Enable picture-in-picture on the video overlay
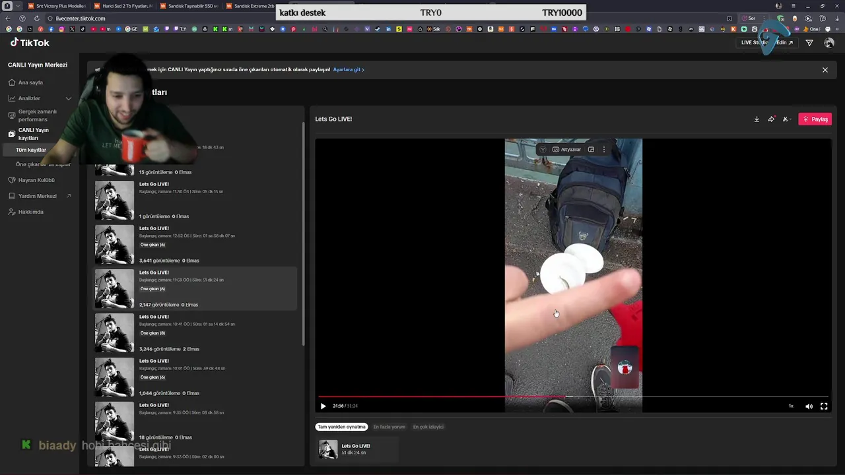The height and width of the screenshot is (475, 845). point(591,150)
